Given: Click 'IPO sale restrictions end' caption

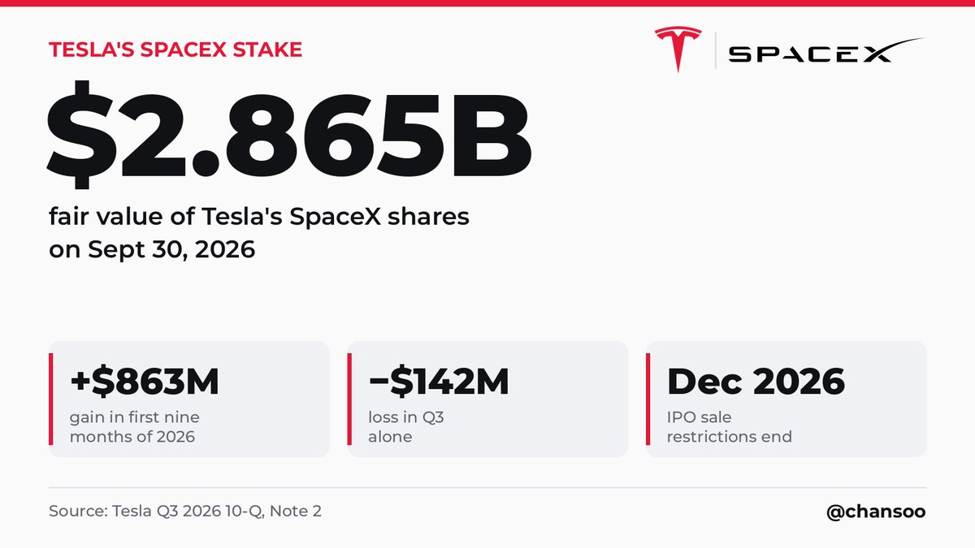Looking at the screenshot, I should (x=730, y=427).
